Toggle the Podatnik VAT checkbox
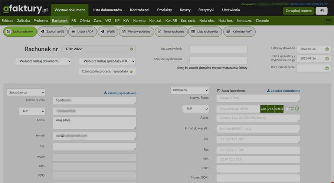Image resolution: width=334 pixels, height=183 pixels. 287,109
